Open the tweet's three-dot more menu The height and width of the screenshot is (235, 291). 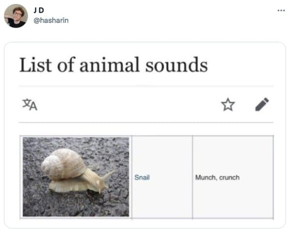(x=280, y=10)
